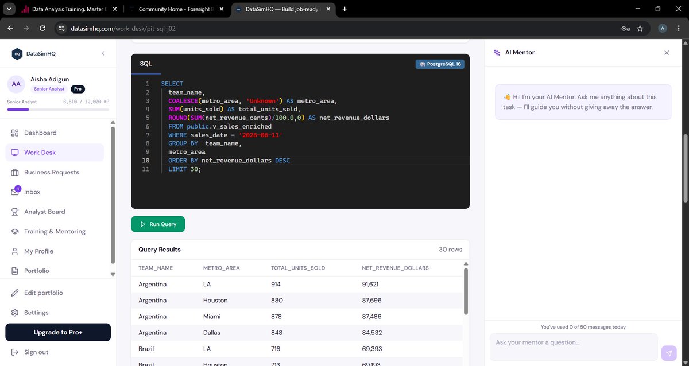Image resolution: width=689 pixels, height=366 pixels.
Task: Click the Portfolio document icon
Action: (x=15, y=271)
